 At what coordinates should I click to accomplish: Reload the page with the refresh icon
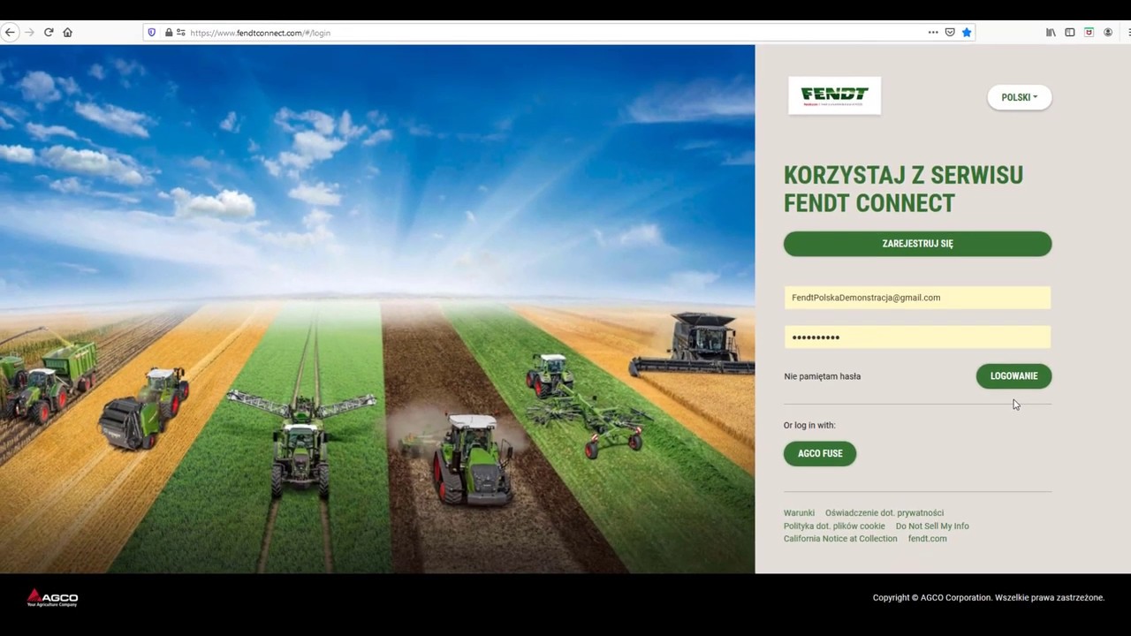pyautogui.click(x=49, y=33)
